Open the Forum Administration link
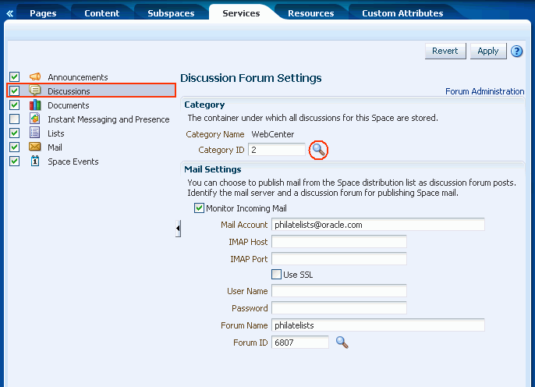This screenshot has width=535, height=387. (484, 91)
